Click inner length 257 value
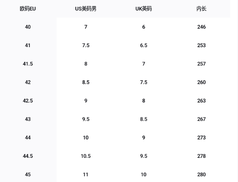Image resolution: width=238 pixels, height=182 pixels. click(201, 64)
